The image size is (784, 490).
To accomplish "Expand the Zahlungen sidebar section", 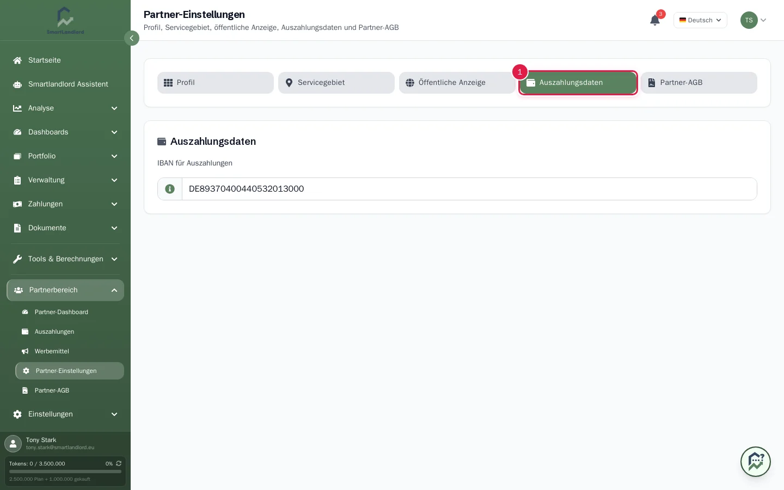I will point(65,204).
